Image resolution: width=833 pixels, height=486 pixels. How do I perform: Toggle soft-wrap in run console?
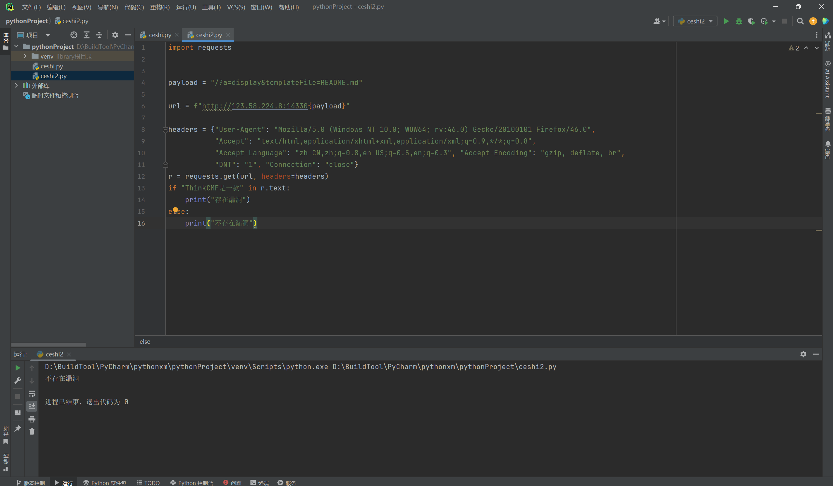[32, 394]
